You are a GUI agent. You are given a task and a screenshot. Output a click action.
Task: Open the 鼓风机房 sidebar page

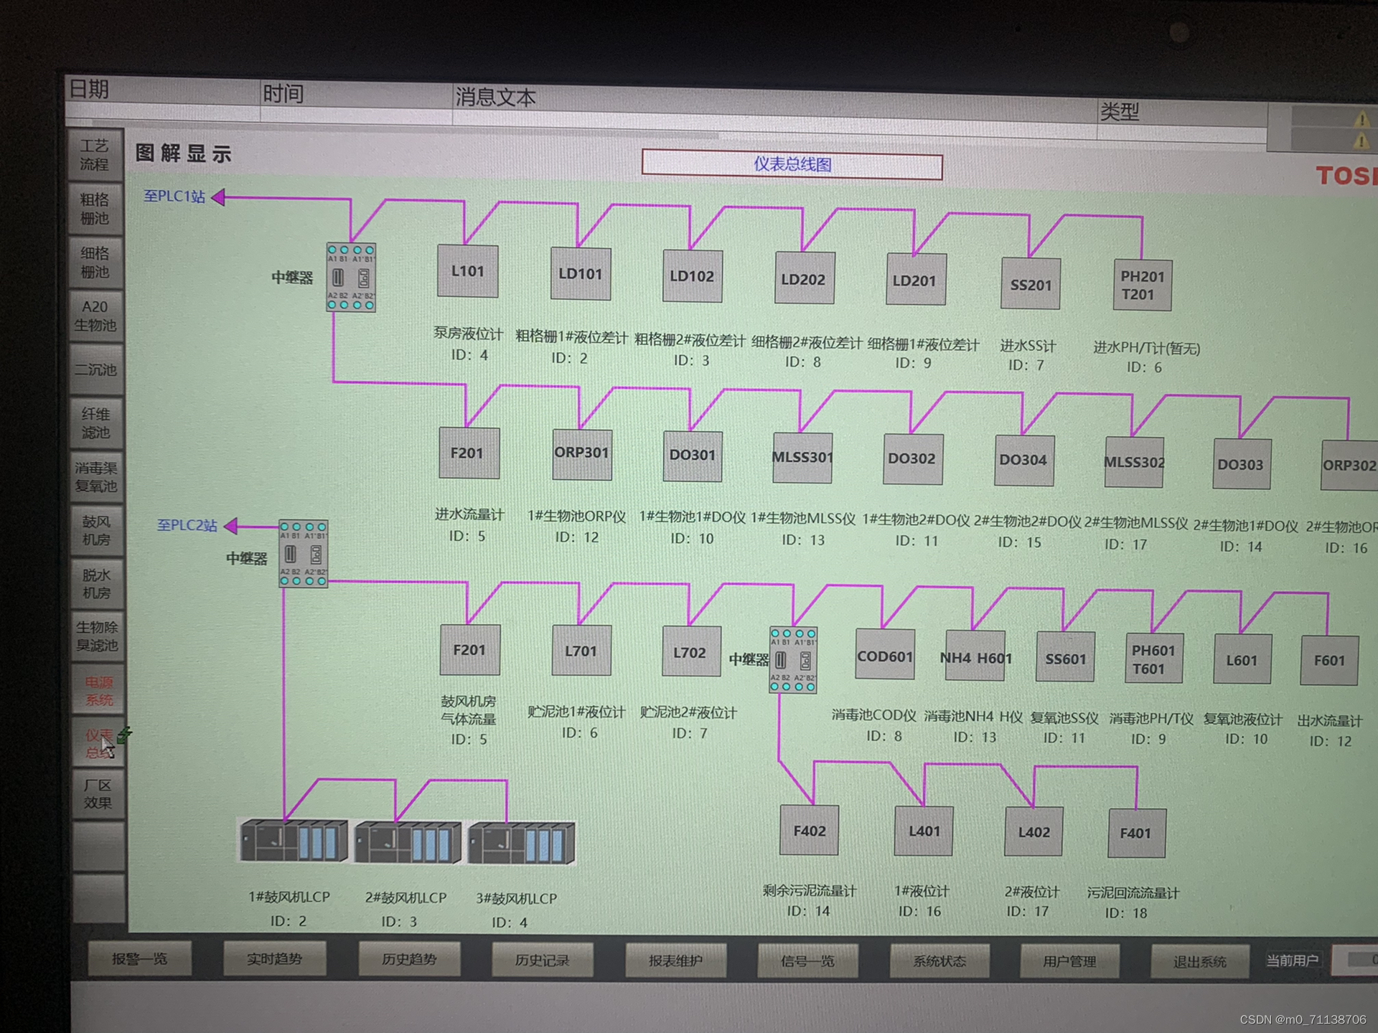(x=96, y=530)
